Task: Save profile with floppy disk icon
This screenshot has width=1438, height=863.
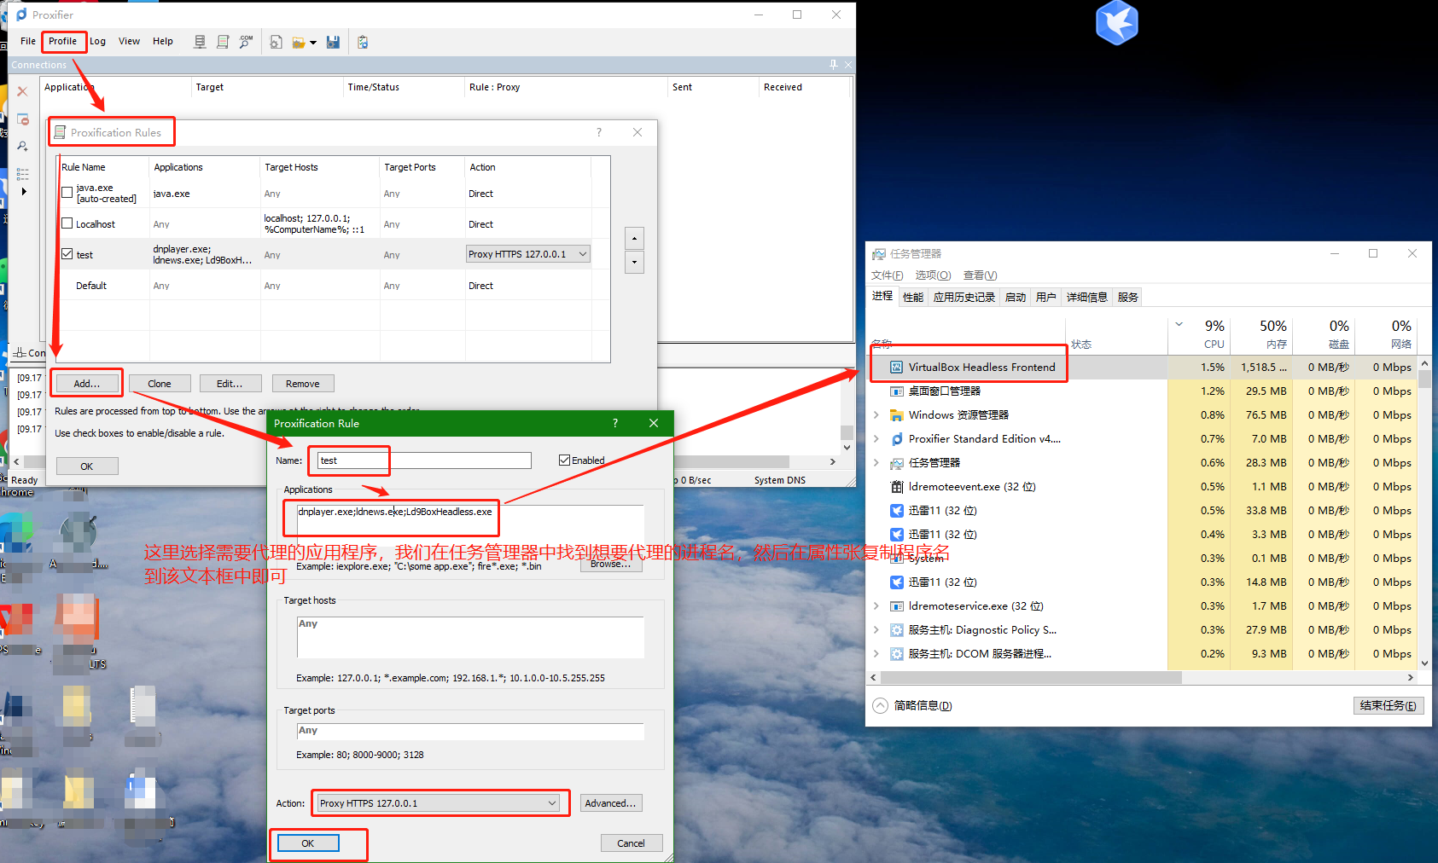Action: tap(333, 42)
